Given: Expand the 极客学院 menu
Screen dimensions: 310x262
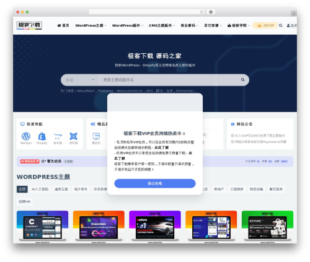Looking at the screenshot, I should coord(239,25).
